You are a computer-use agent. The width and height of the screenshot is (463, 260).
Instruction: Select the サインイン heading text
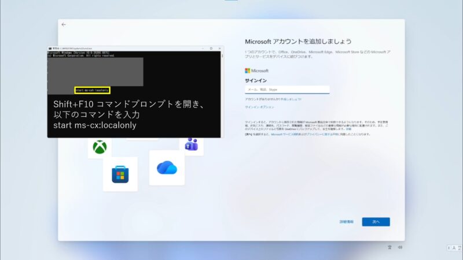(256, 80)
